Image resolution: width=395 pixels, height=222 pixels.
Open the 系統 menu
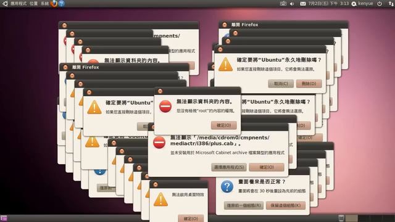point(44,4)
